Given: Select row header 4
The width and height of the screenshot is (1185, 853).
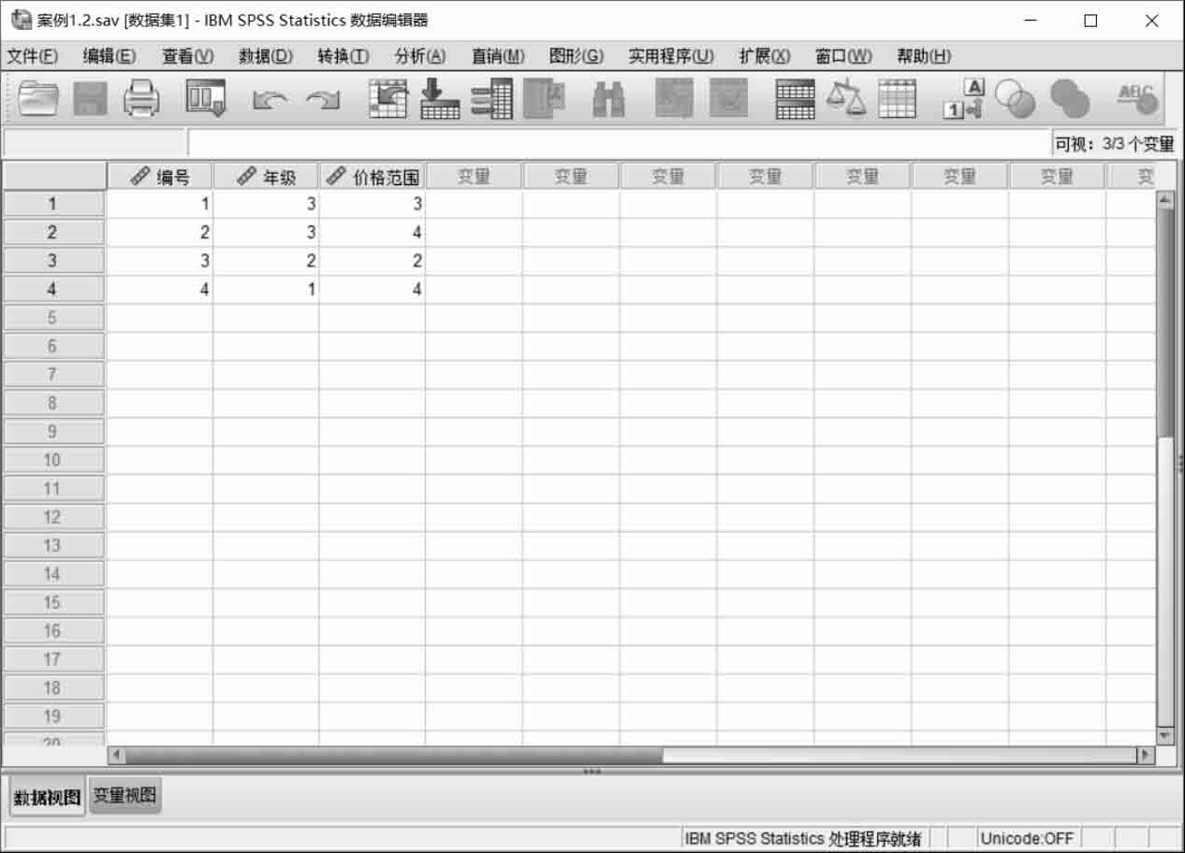Looking at the screenshot, I should pyautogui.click(x=52, y=290).
